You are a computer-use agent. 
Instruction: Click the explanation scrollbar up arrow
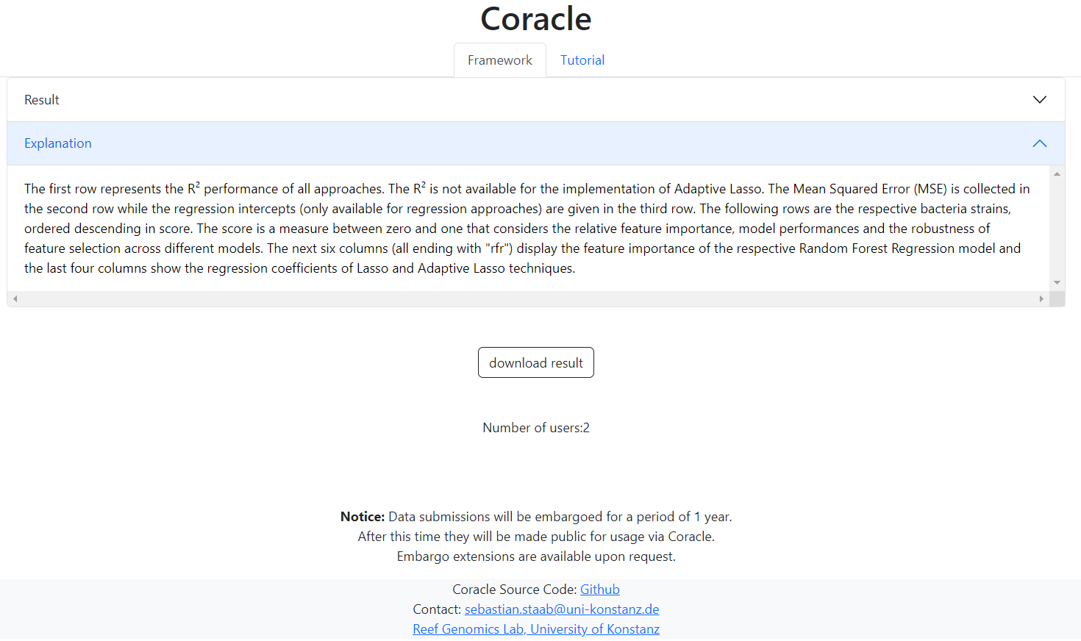coord(1057,174)
